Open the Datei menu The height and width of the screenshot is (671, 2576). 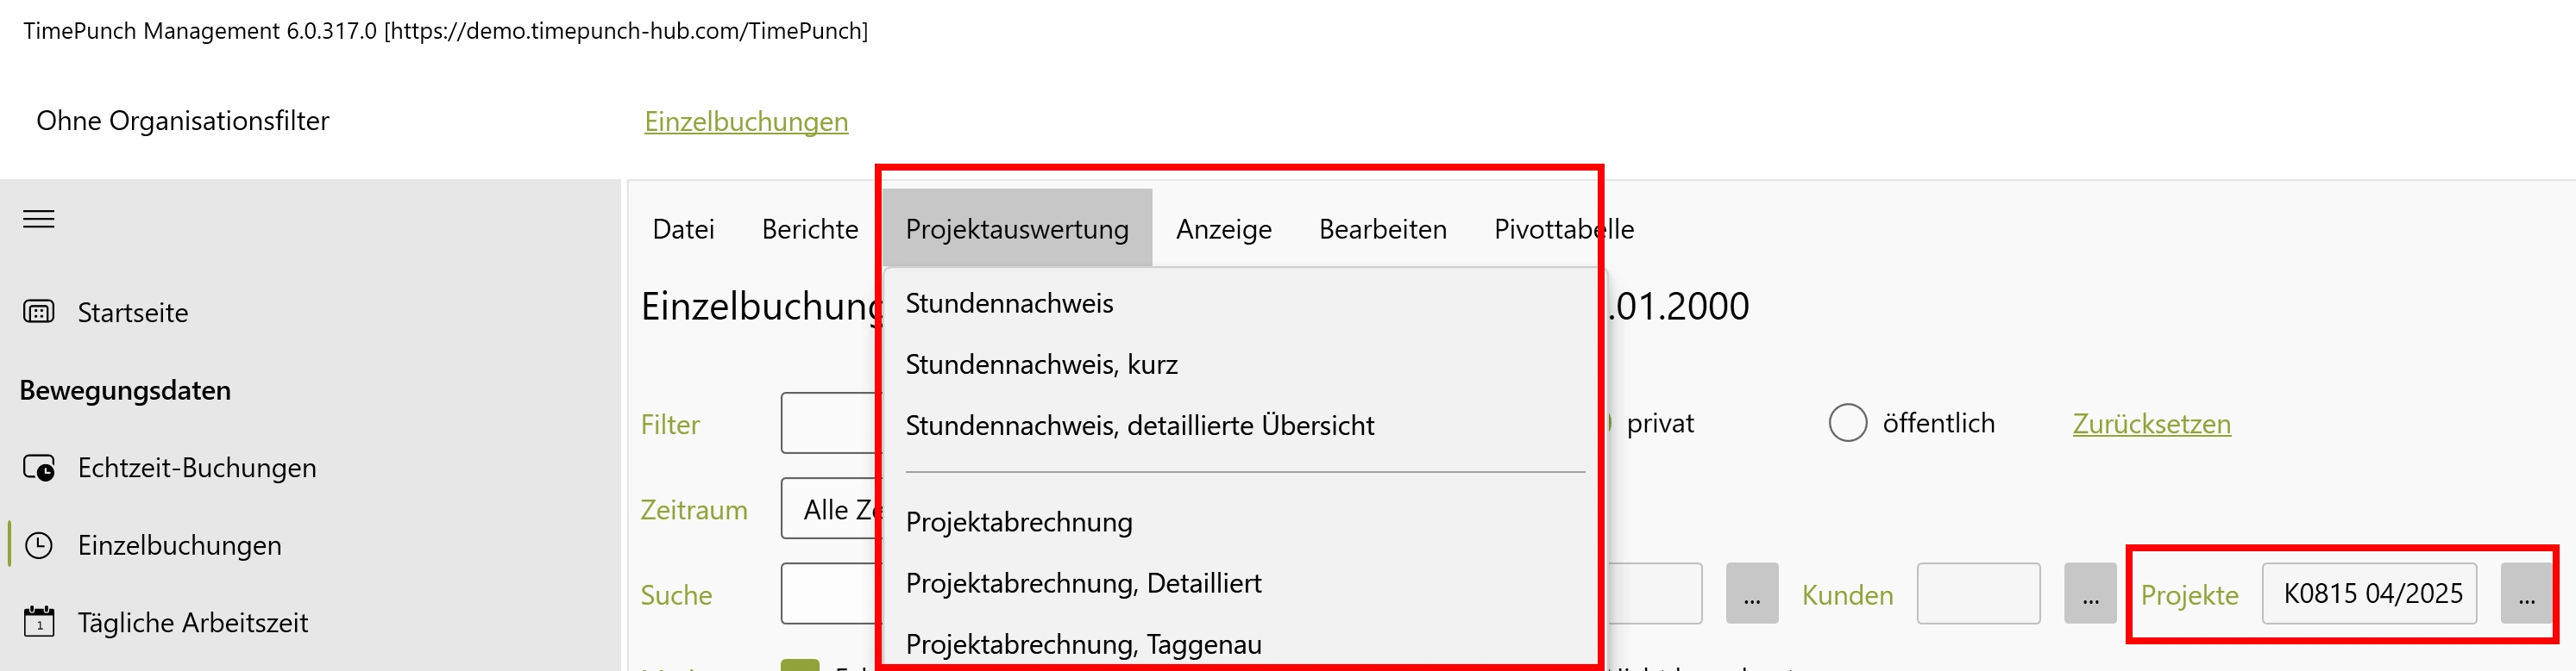(x=683, y=228)
